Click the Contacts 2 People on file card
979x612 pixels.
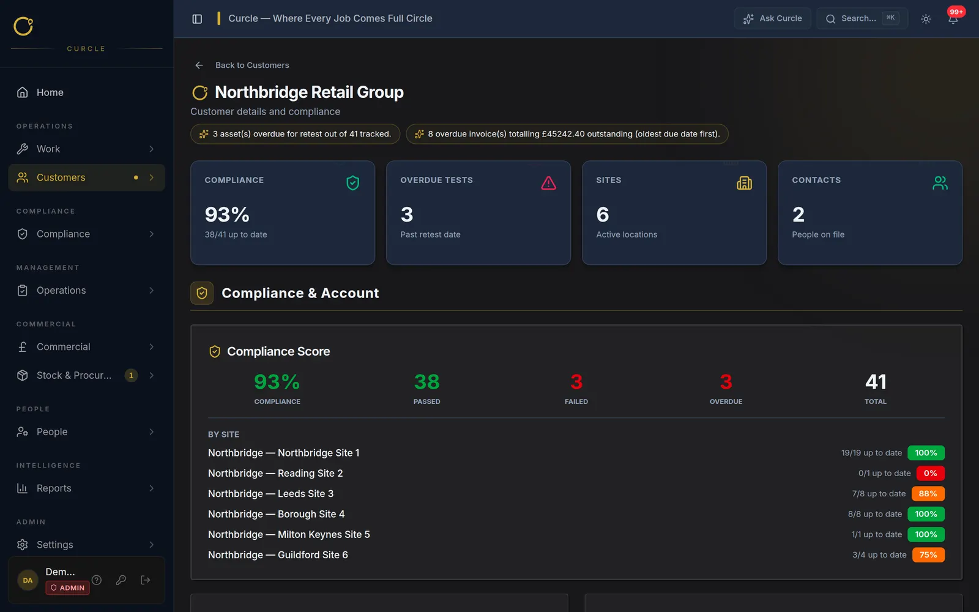[x=870, y=213]
